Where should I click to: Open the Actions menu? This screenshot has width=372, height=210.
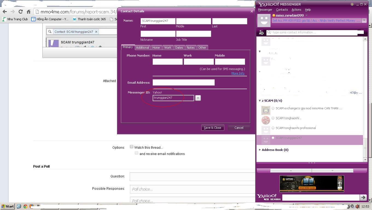click(296, 10)
